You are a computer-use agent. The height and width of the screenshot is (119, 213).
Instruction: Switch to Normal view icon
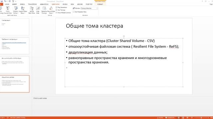[x=179, y=118]
